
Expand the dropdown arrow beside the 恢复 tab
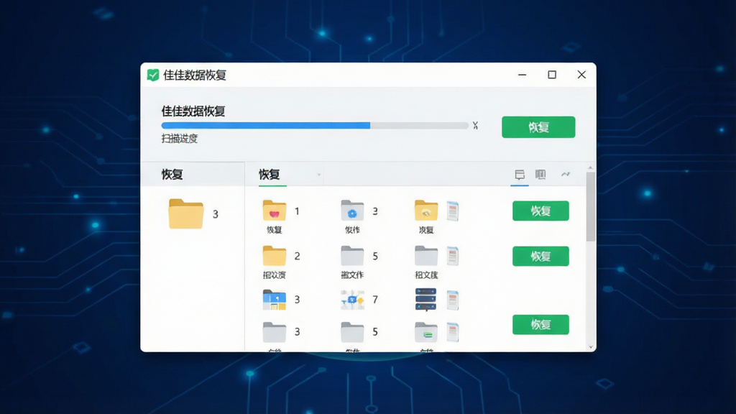[x=318, y=175]
